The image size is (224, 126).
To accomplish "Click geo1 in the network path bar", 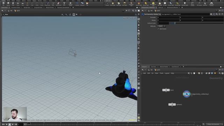I will click(159, 70).
